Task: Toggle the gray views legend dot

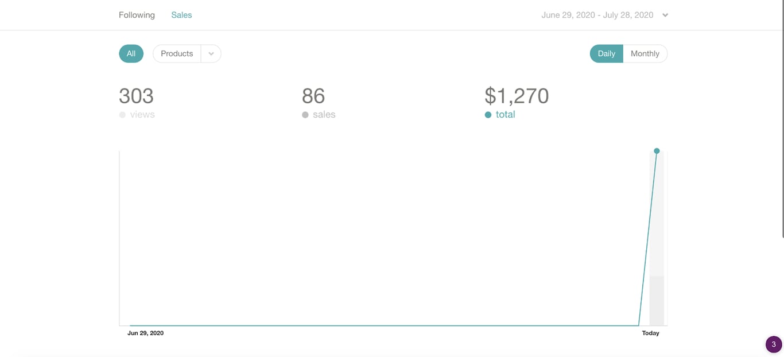Action: 122,115
